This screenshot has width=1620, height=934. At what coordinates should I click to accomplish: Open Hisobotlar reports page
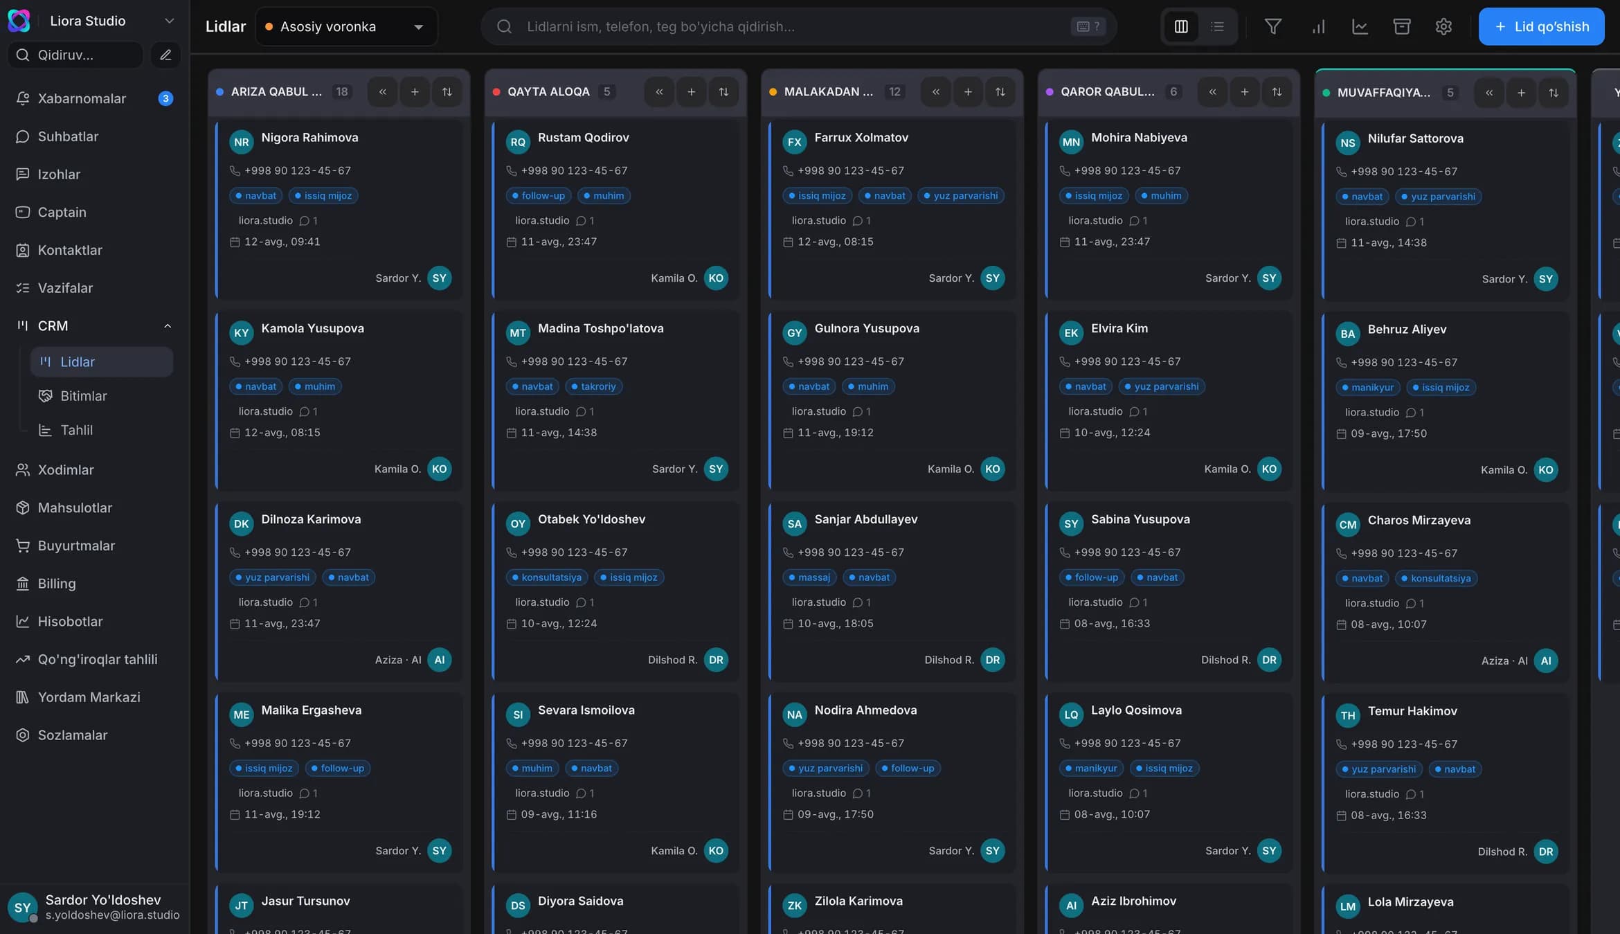[x=94, y=621]
